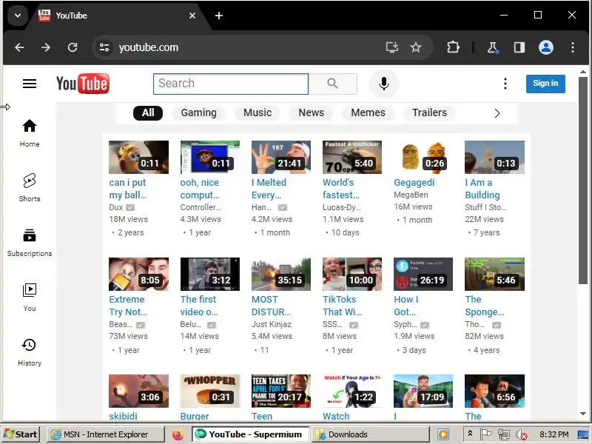Select the Music category chip
592x444 pixels.
258,113
